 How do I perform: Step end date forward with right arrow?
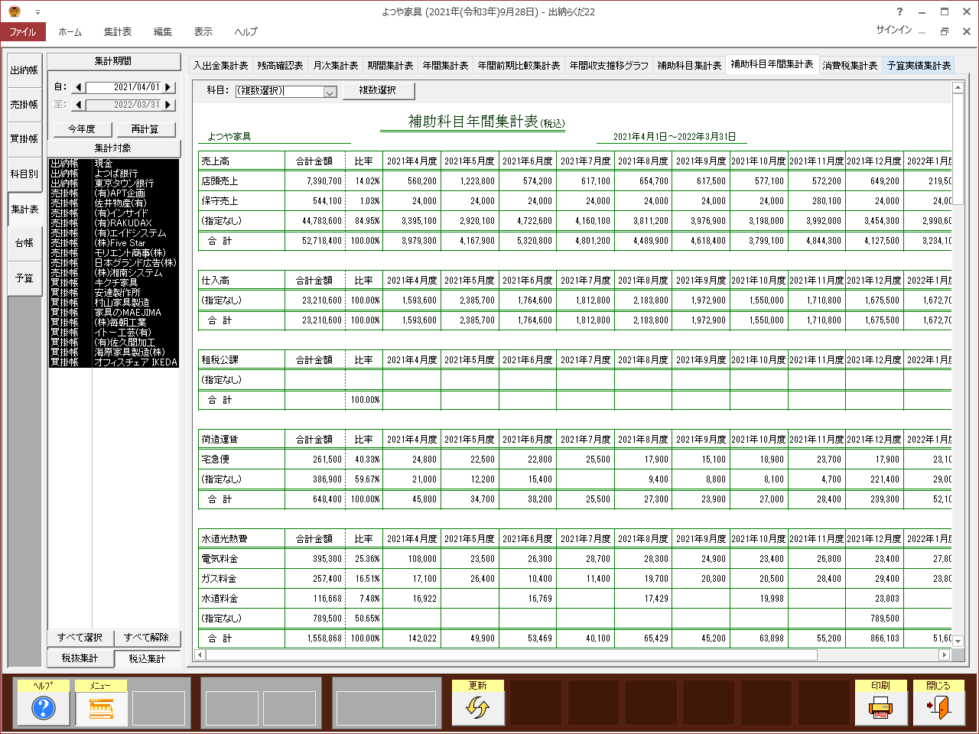tap(169, 105)
